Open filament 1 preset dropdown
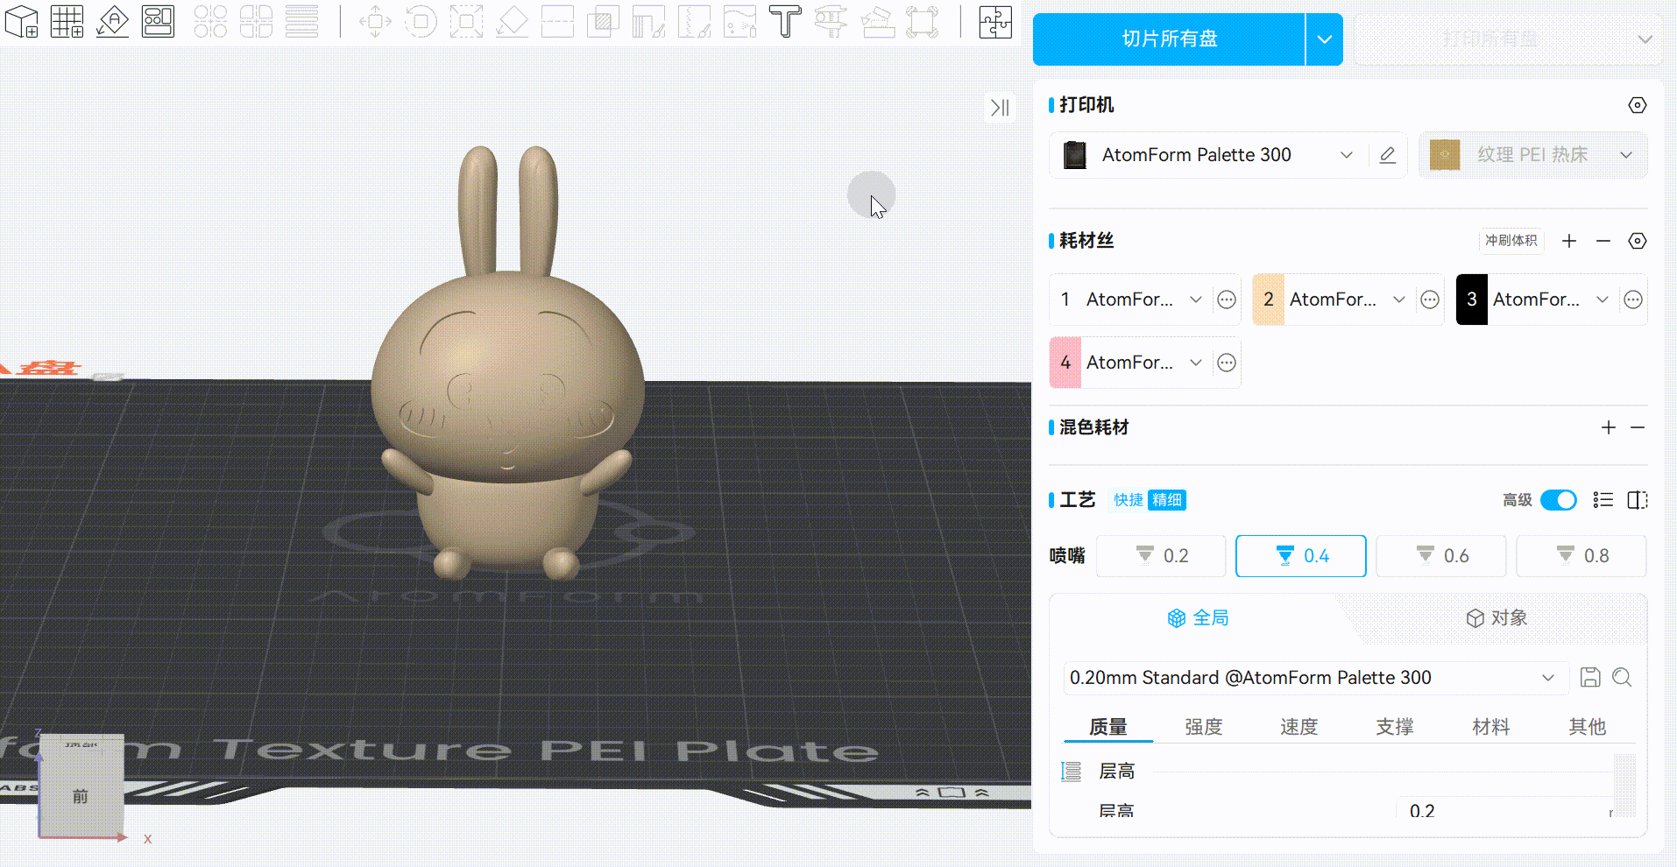Image resolution: width=1677 pixels, height=867 pixels. click(1196, 300)
